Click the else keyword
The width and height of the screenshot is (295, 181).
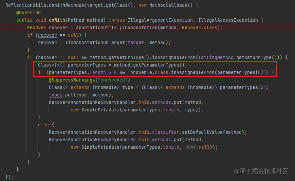click(x=43, y=125)
